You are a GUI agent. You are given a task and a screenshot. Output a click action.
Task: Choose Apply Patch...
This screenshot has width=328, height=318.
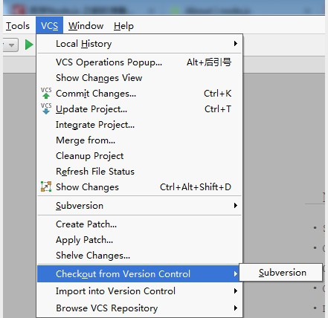pyautogui.click(x=140, y=240)
